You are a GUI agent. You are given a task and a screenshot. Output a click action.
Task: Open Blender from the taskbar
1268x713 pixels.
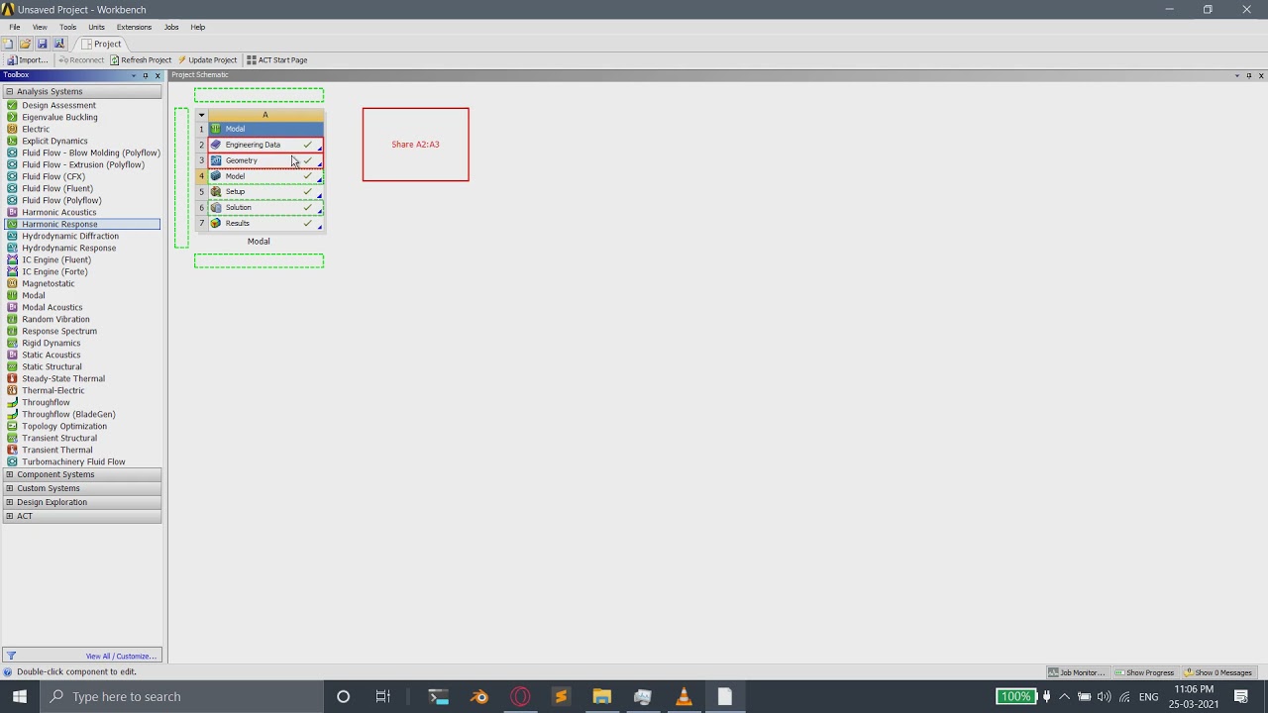tap(479, 696)
